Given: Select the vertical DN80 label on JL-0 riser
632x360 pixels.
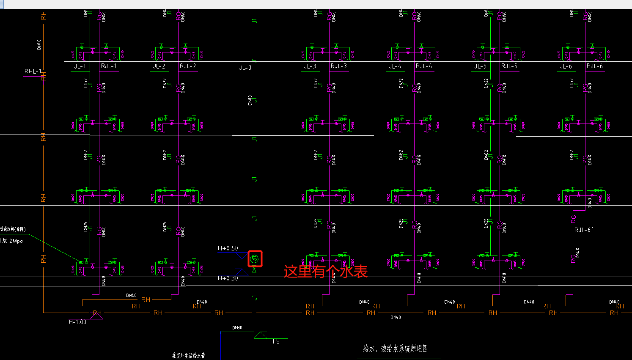Looking at the screenshot, I should [x=250, y=100].
